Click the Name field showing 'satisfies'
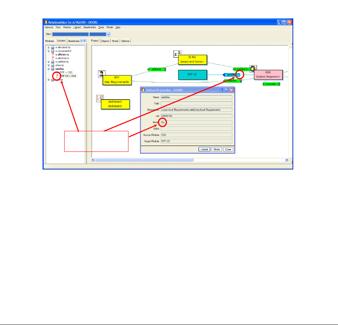This screenshot has height=325, width=338. pyautogui.click(x=196, y=97)
